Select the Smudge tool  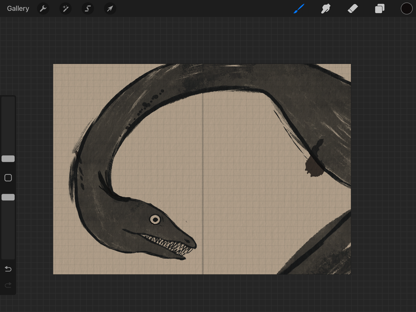click(x=326, y=9)
